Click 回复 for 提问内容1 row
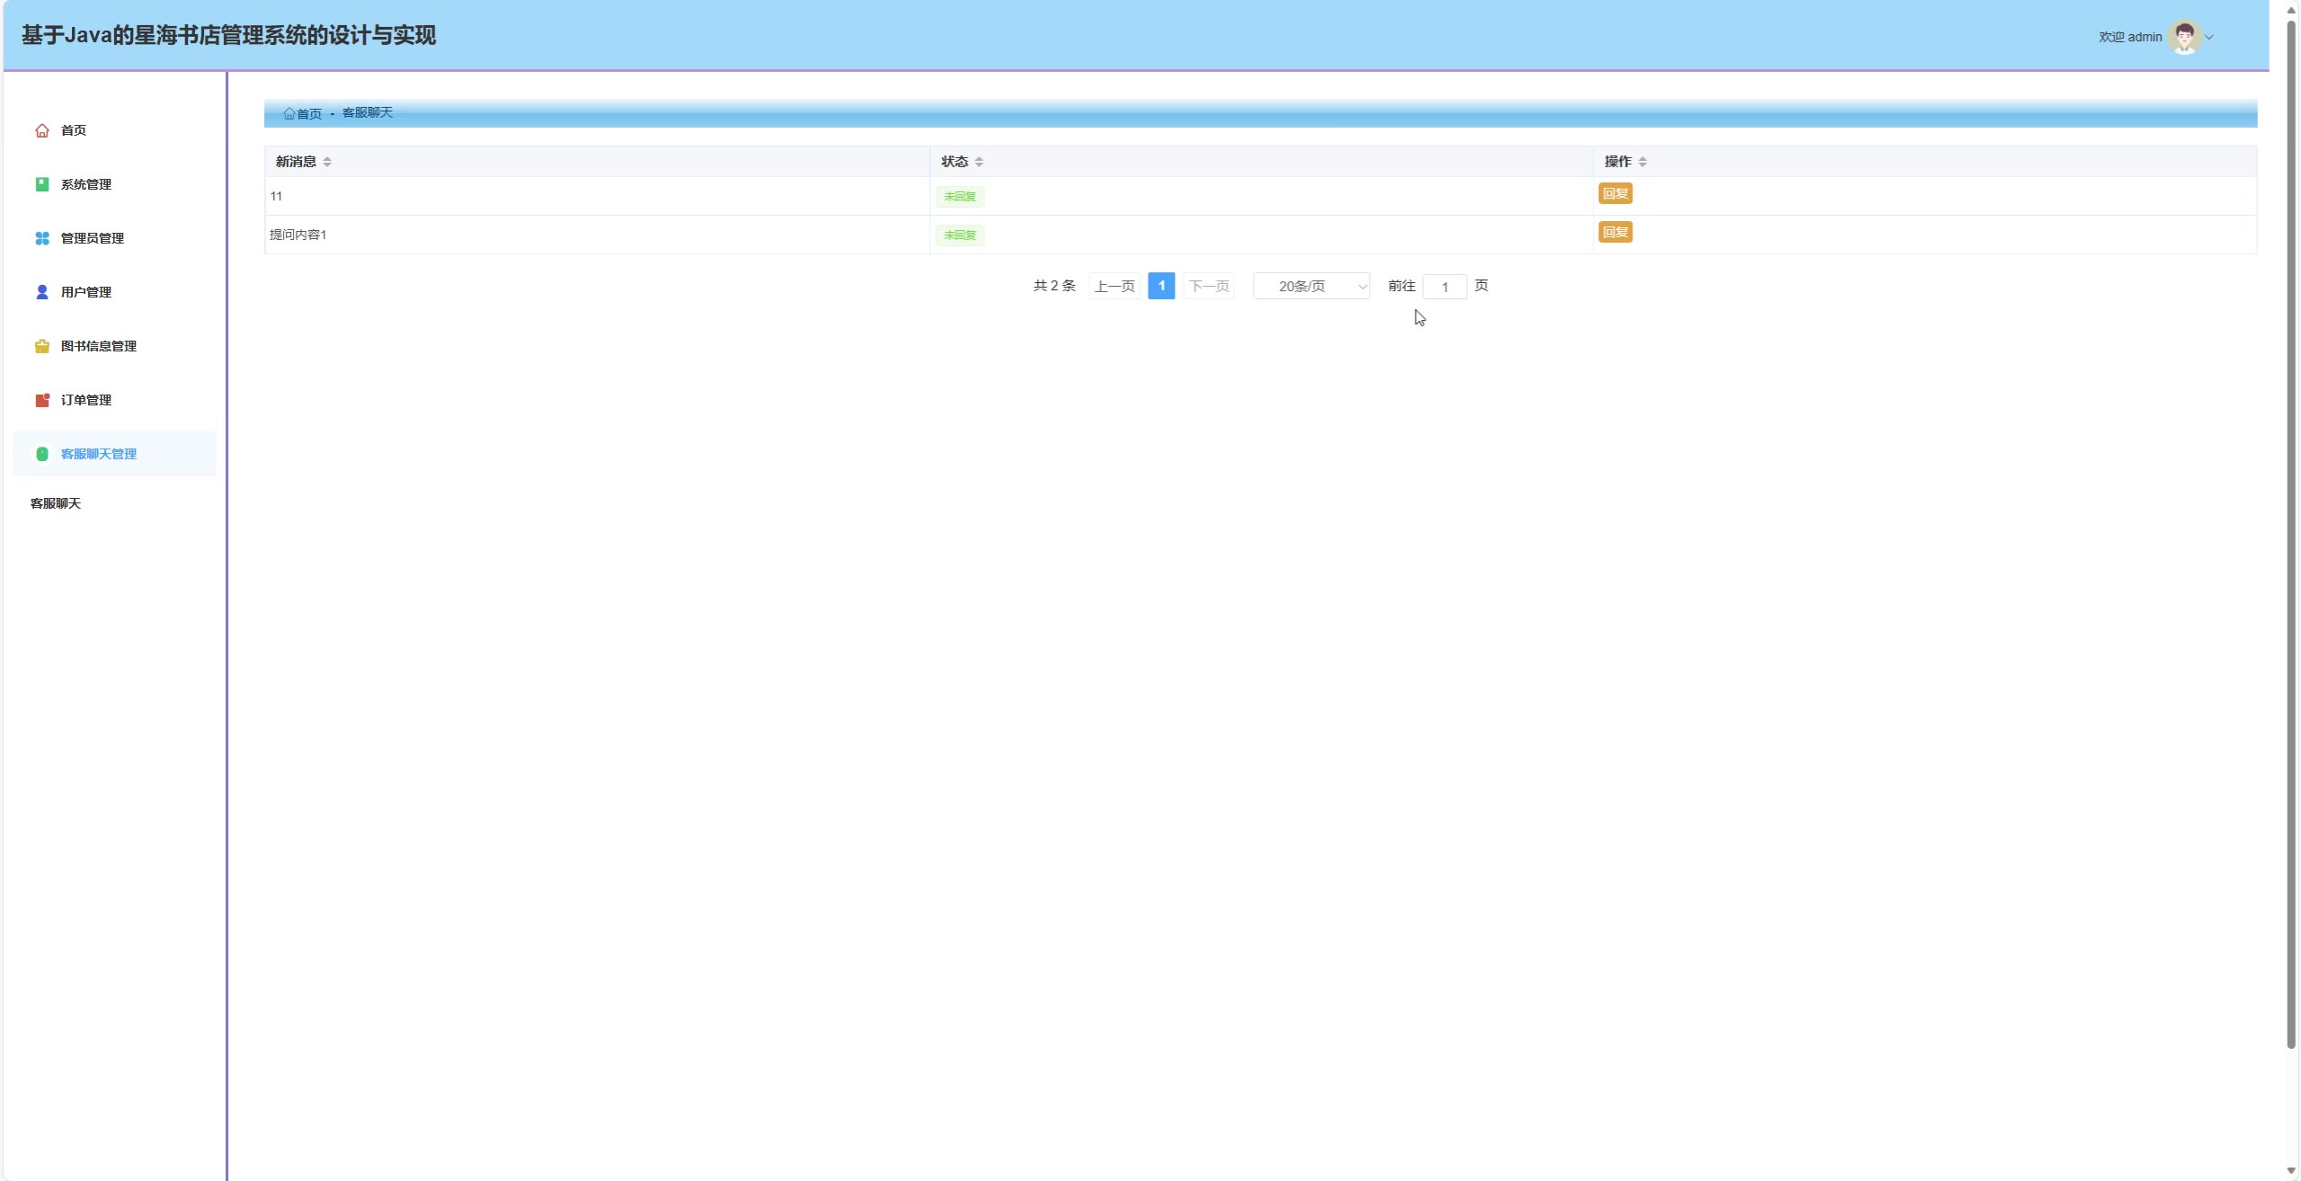The width and height of the screenshot is (2301, 1181). [x=1614, y=232]
